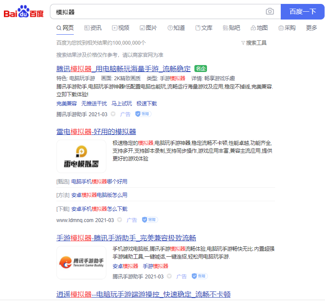Select the 网页 tab
This screenshot has height=301, width=325.
65,28
